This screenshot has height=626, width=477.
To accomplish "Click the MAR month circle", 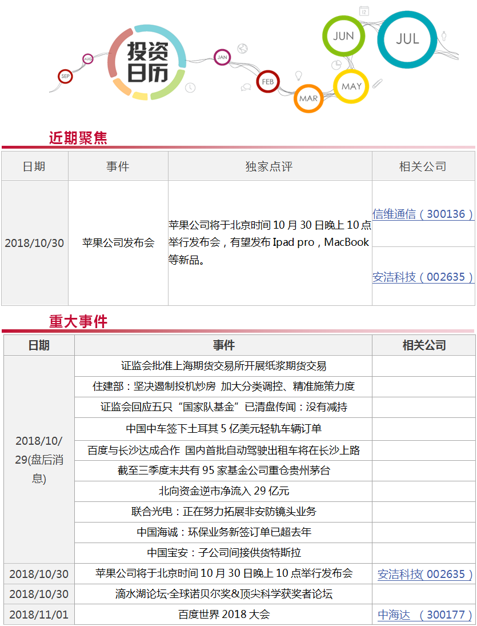I will tap(308, 98).
